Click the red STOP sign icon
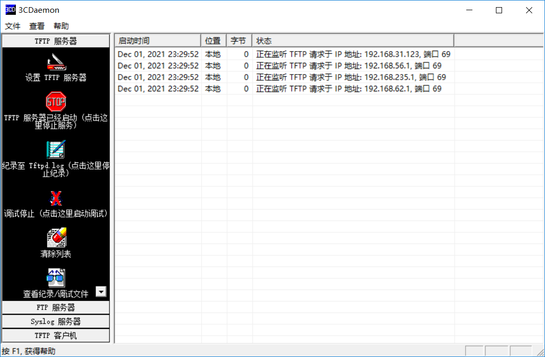The height and width of the screenshot is (357, 545). click(56, 102)
